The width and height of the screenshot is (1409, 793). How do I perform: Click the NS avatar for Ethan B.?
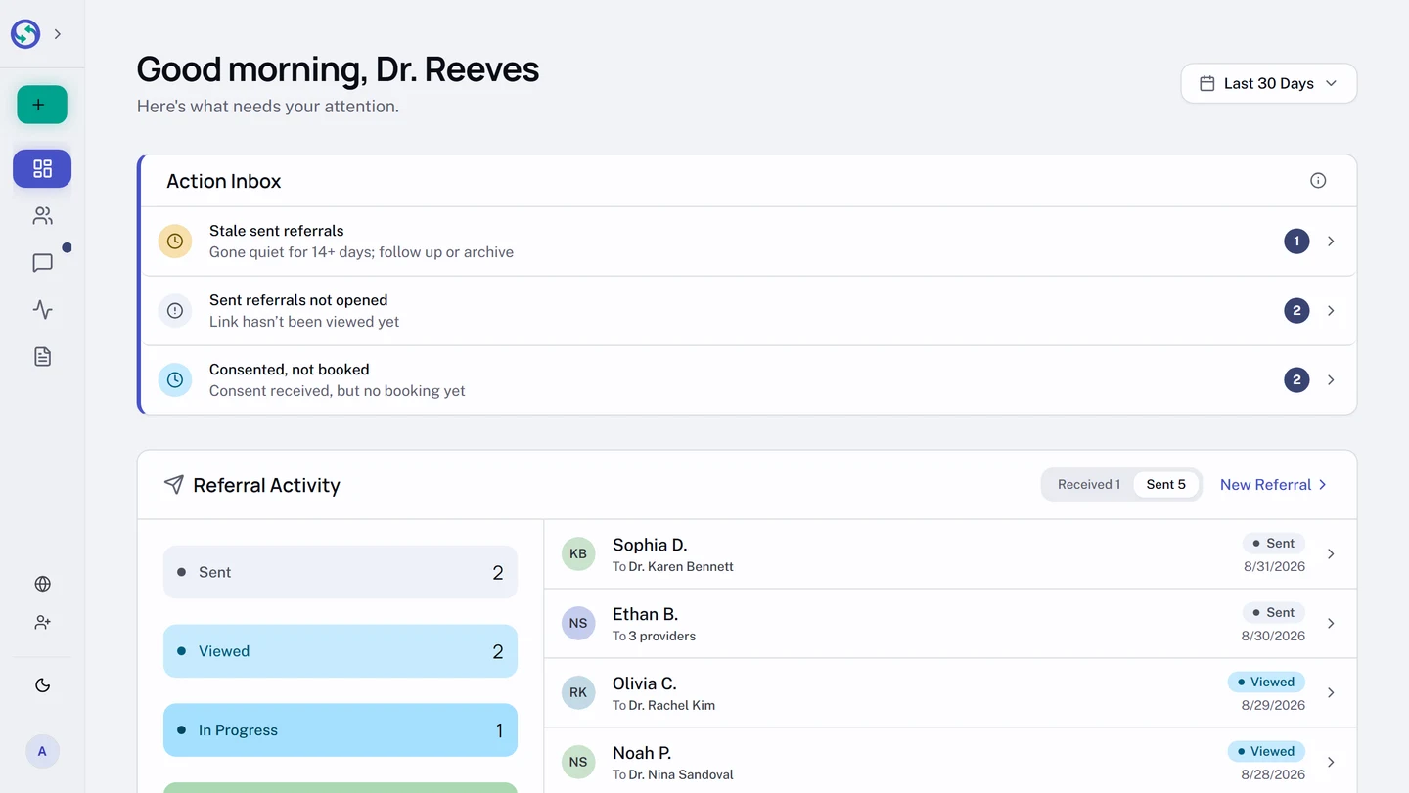click(x=578, y=623)
